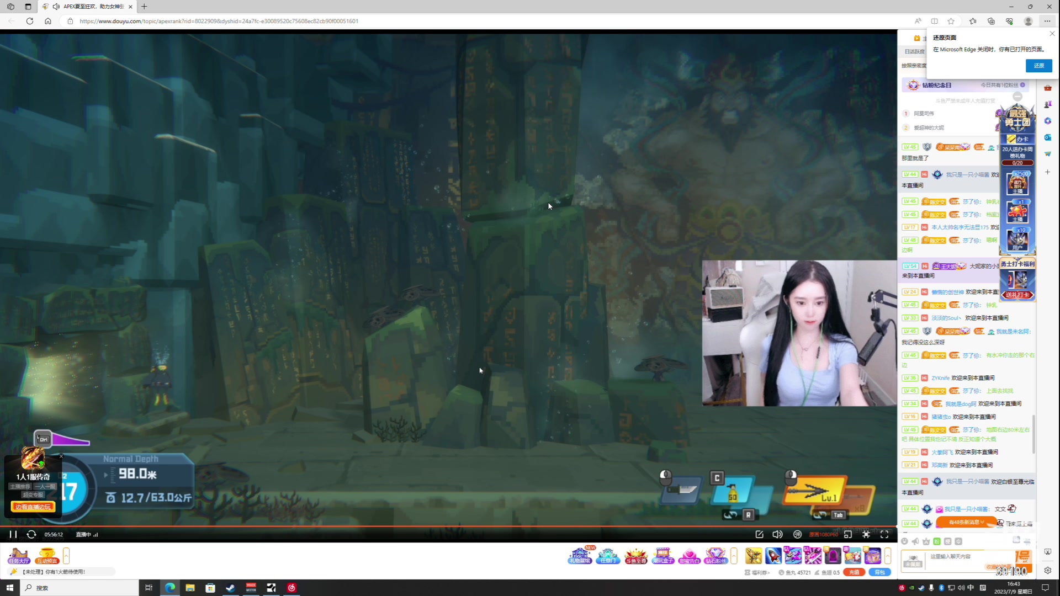Open the x2500 主播 reward card
The height and width of the screenshot is (596, 1060).
click(x=1017, y=184)
